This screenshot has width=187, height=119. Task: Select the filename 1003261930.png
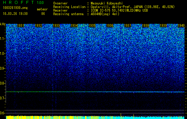[15, 8]
